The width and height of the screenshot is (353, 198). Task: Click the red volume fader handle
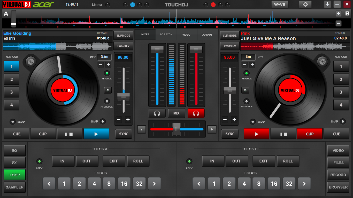point(196,49)
